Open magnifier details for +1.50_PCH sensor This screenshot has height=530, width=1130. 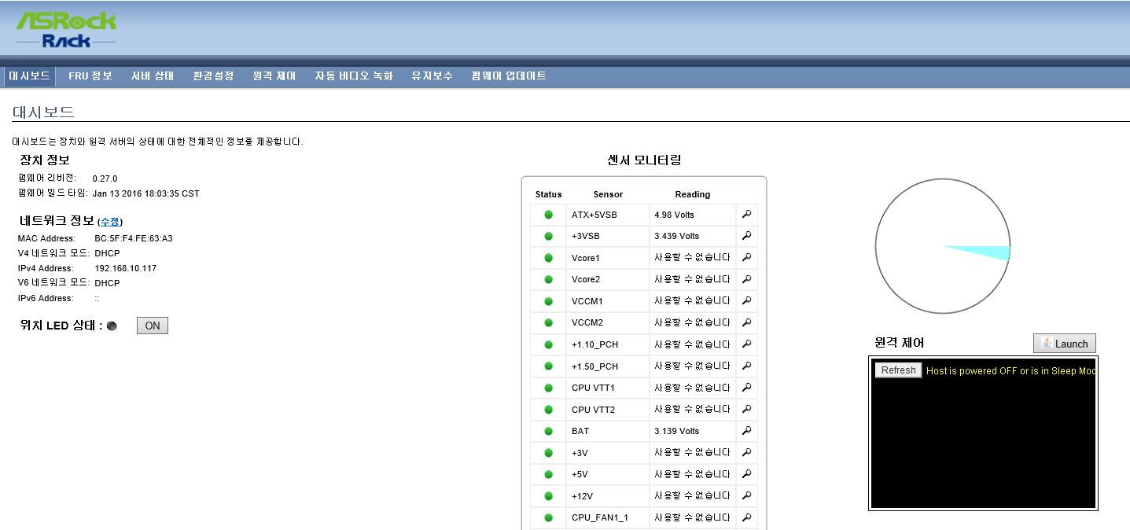click(x=746, y=366)
